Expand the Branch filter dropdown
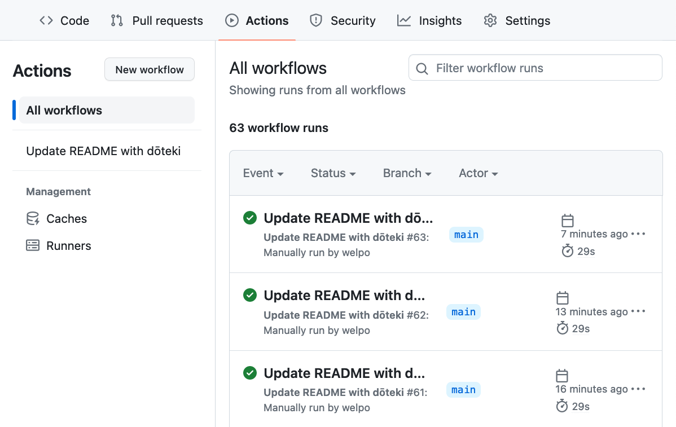The image size is (676, 427). click(407, 173)
